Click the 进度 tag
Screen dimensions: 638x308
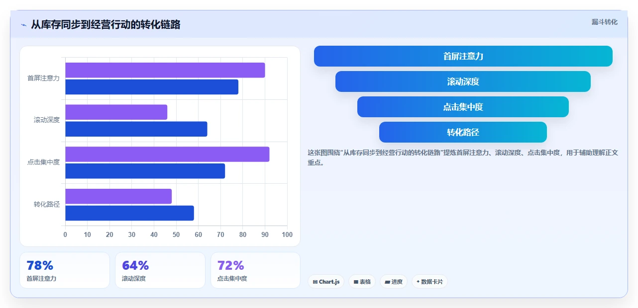(x=394, y=282)
